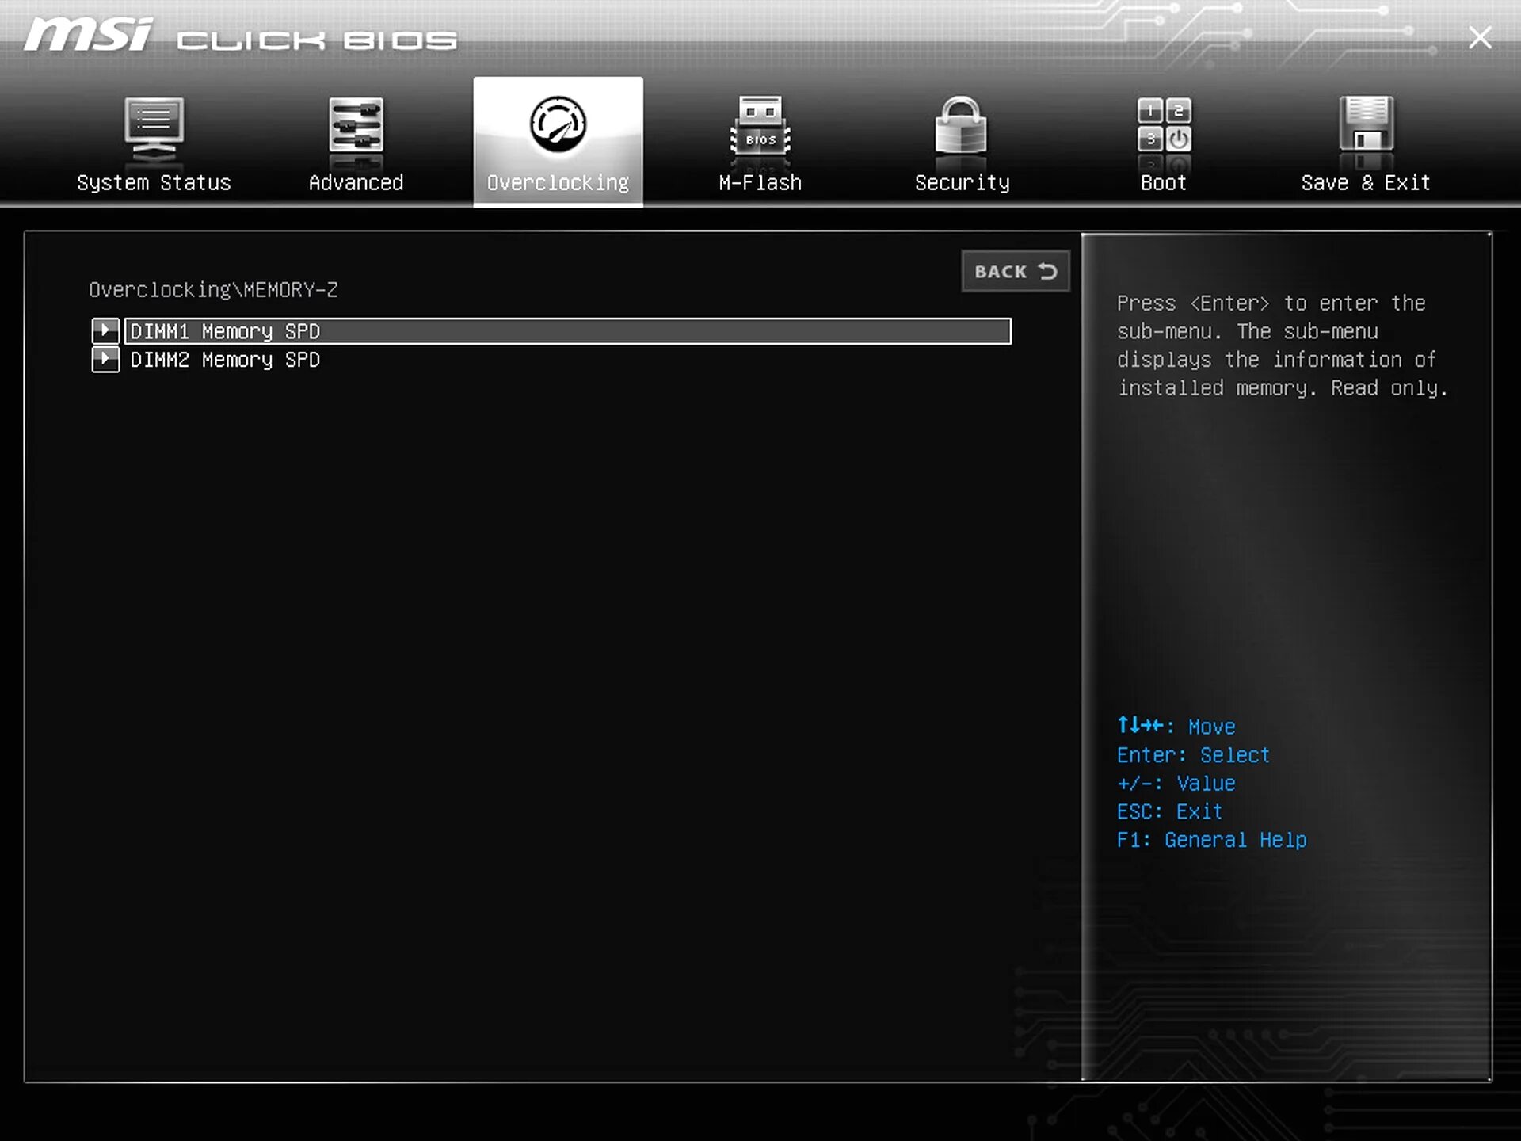Viewport: 1521px width, 1141px height.
Task: Click the 'ESC: Exit' hint text
Action: coord(1169,811)
